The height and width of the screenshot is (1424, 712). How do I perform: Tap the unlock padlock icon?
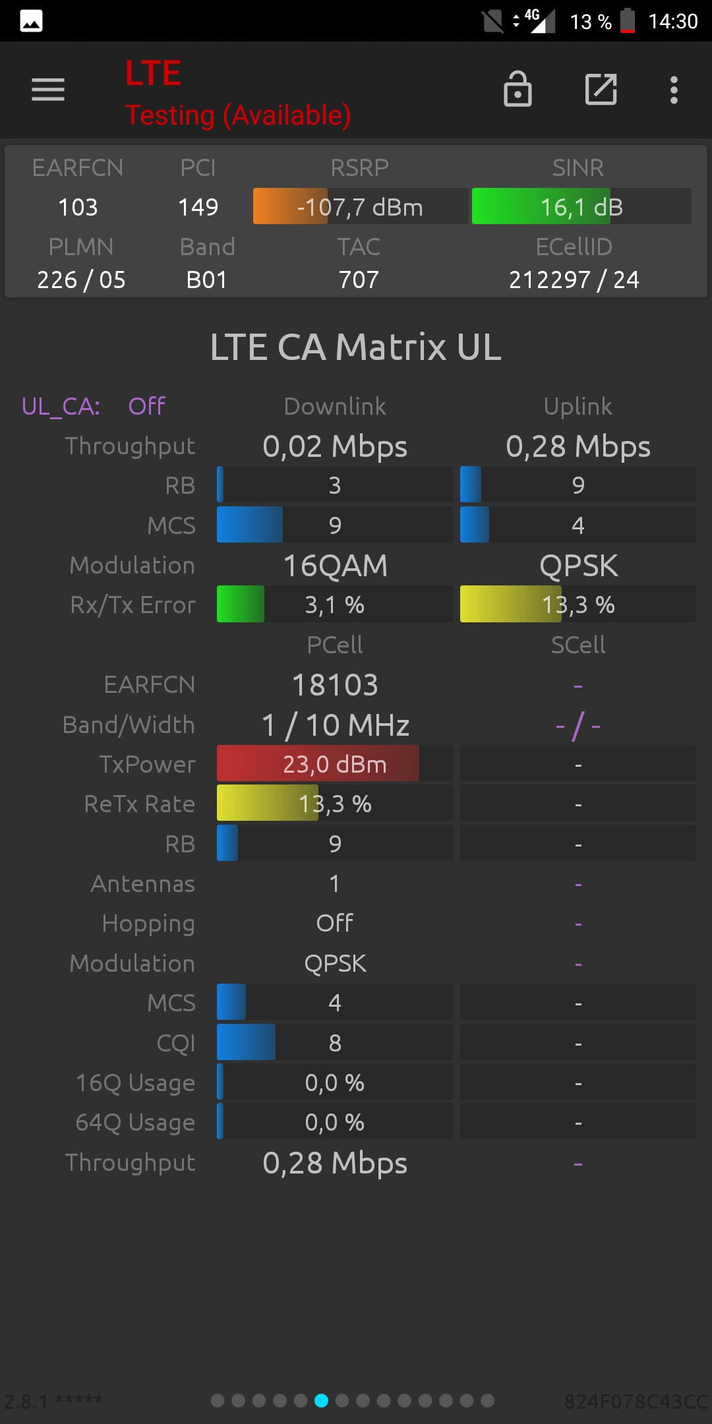(x=518, y=89)
